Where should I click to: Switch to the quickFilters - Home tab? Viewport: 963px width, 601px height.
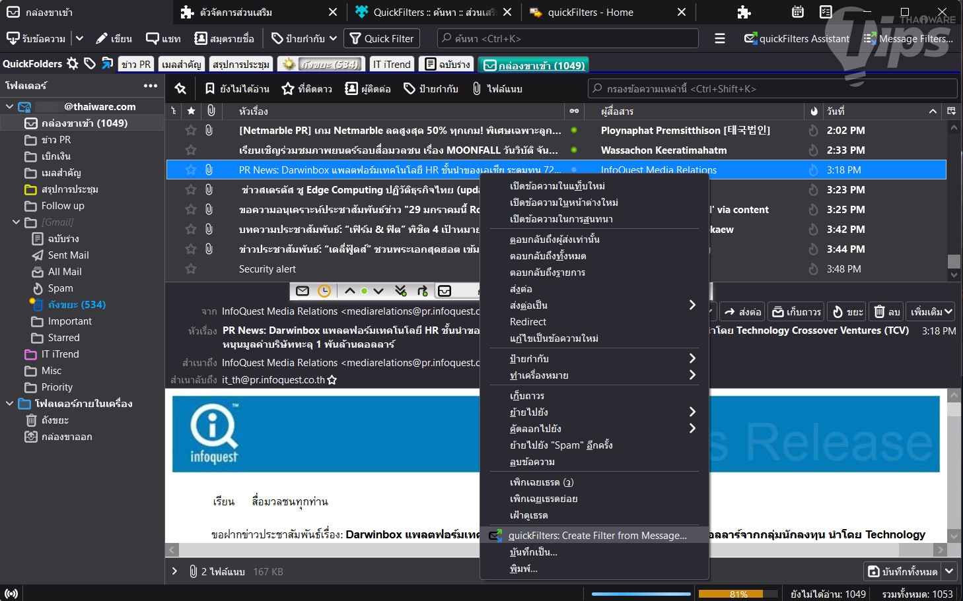590,13
